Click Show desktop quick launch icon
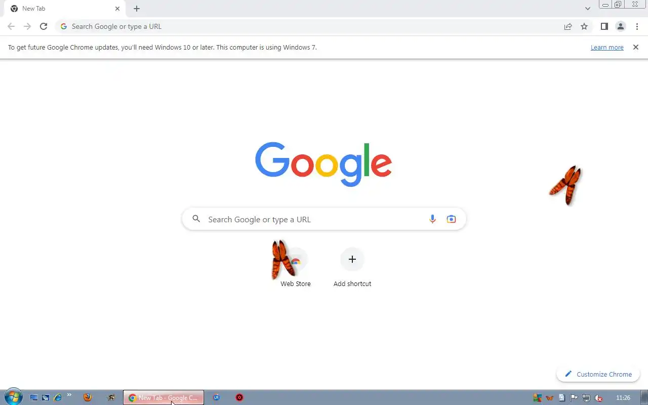This screenshot has height=405, width=648. (x=34, y=397)
